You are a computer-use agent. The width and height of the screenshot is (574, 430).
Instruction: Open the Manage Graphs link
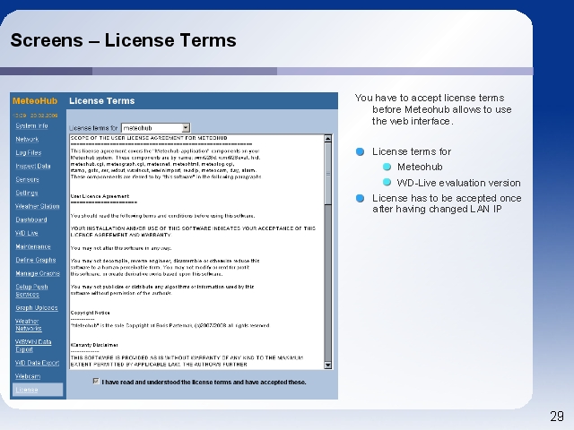point(38,273)
